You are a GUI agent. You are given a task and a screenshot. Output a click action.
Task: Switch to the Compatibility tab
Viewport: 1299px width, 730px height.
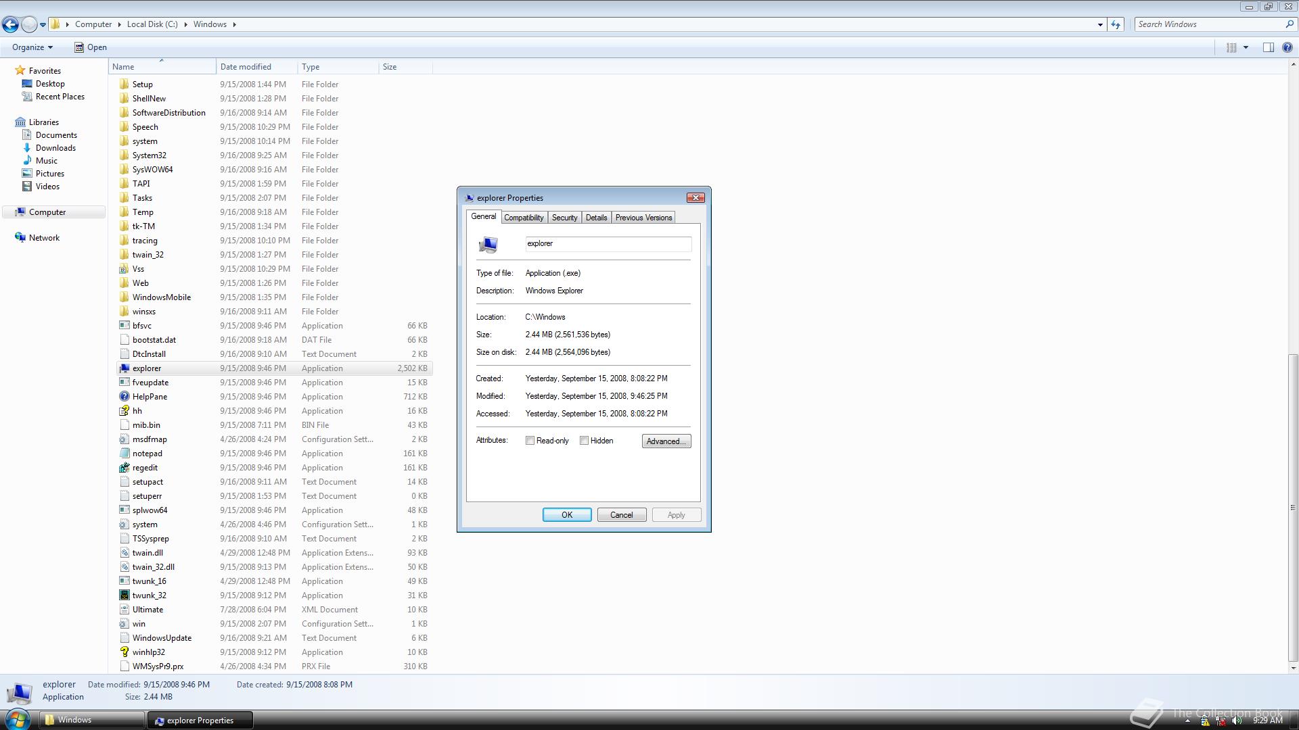[x=524, y=218]
